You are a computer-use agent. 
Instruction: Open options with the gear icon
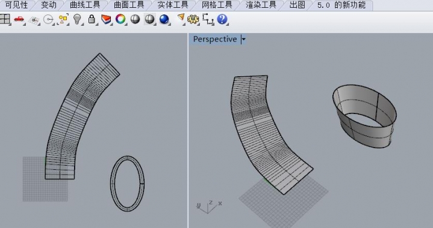[x=193, y=19]
